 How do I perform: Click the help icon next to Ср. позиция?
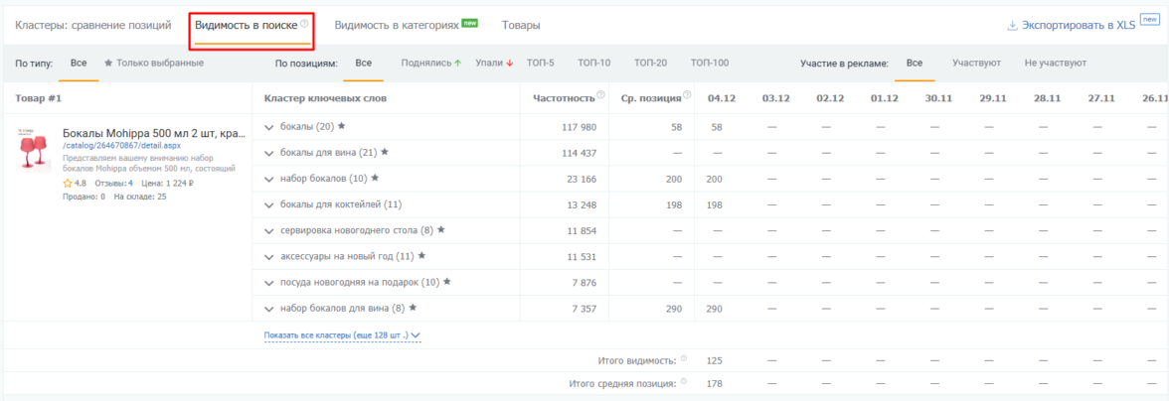tap(687, 95)
